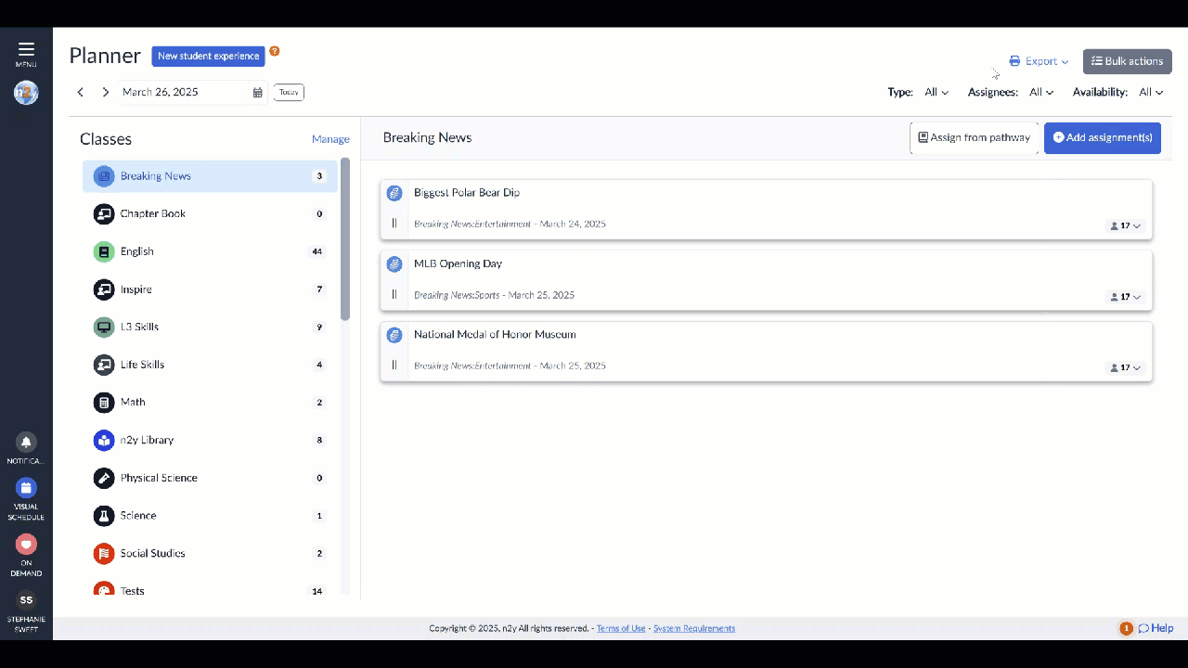This screenshot has width=1188, height=668.
Task: Click the New student experience button
Action: [208, 56]
